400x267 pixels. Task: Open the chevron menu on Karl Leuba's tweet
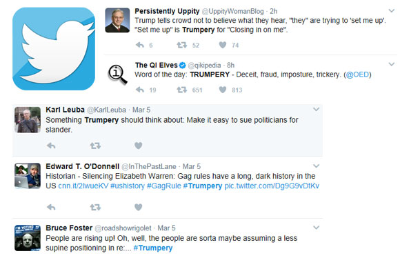(x=317, y=110)
